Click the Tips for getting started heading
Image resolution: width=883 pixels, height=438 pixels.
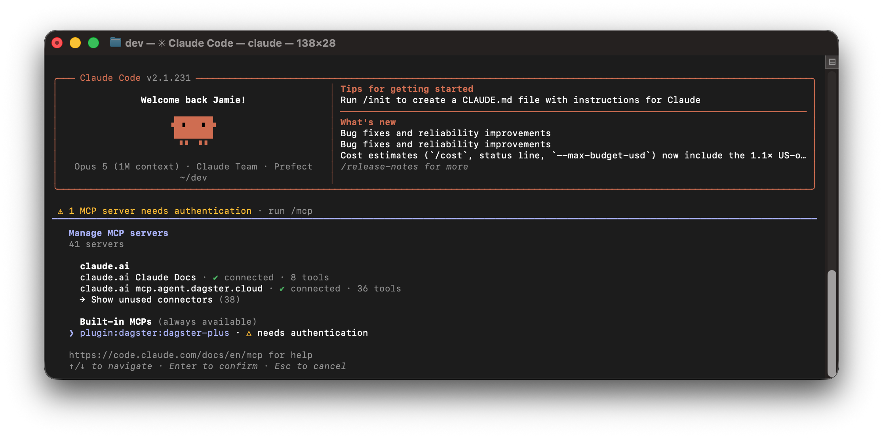point(407,89)
